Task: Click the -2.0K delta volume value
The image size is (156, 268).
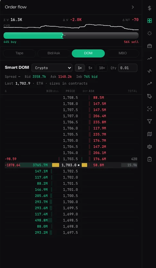Action: (x=76, y=20)
